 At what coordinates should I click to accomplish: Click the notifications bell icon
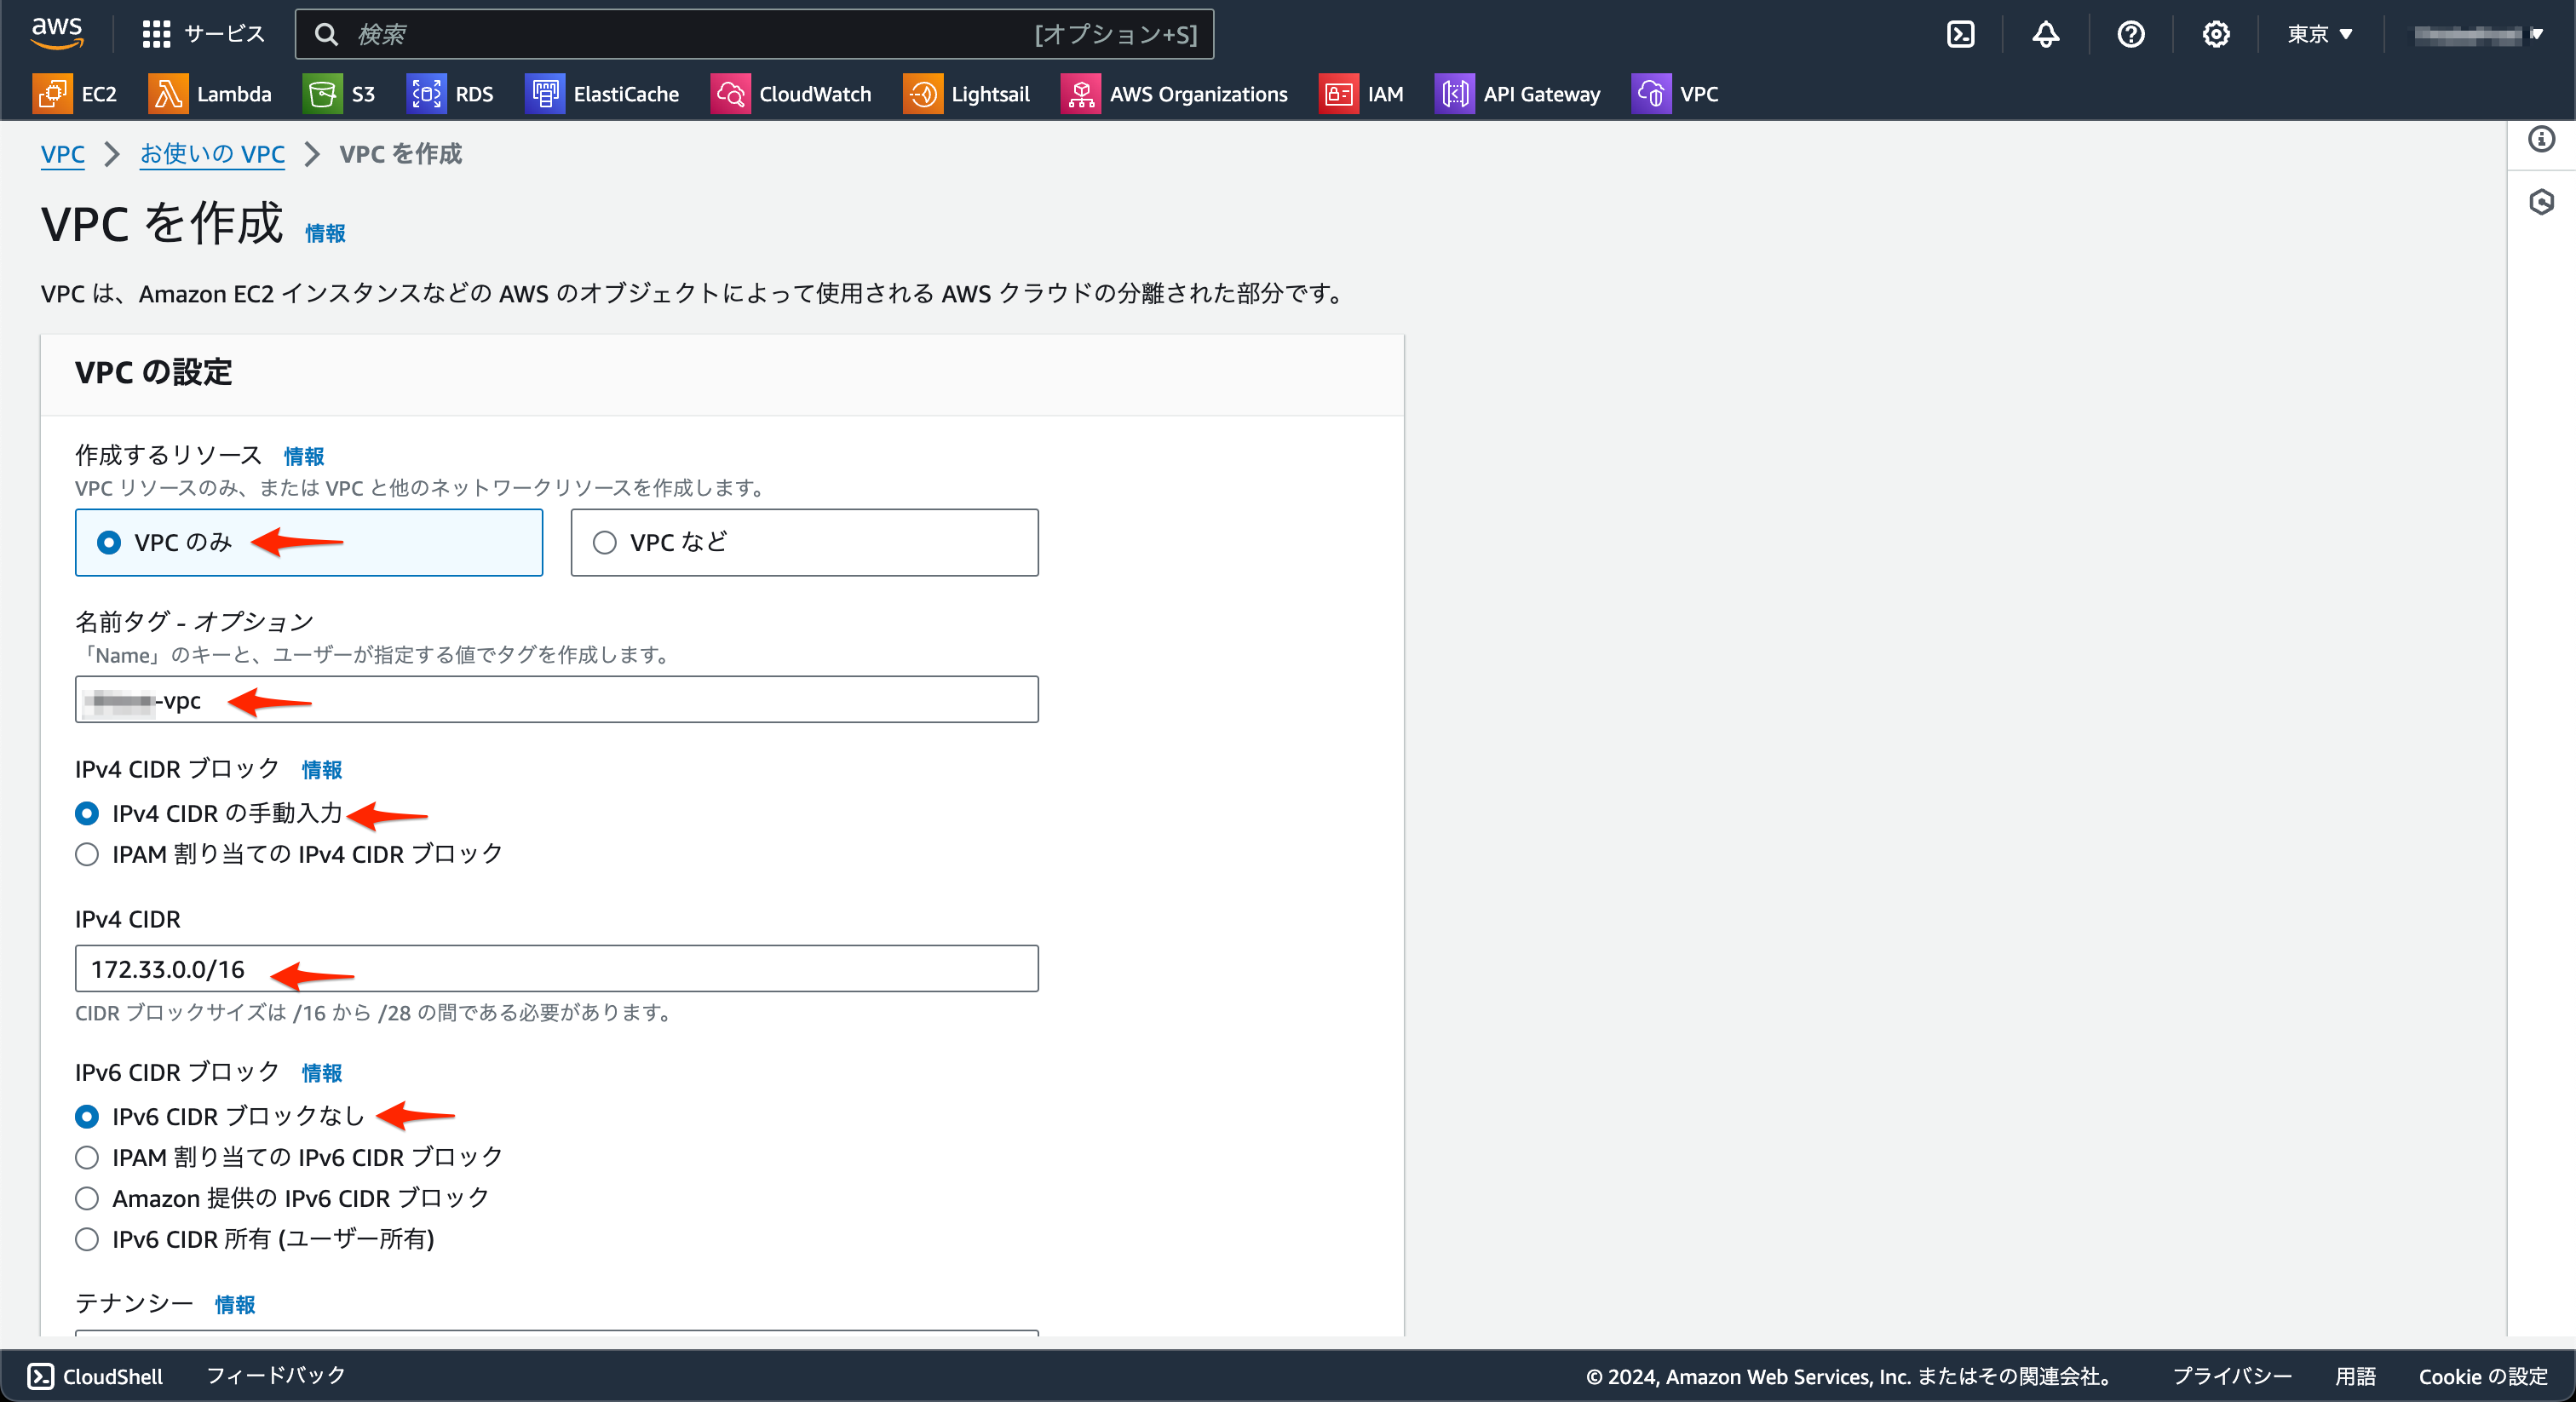tap(2045, 33)
